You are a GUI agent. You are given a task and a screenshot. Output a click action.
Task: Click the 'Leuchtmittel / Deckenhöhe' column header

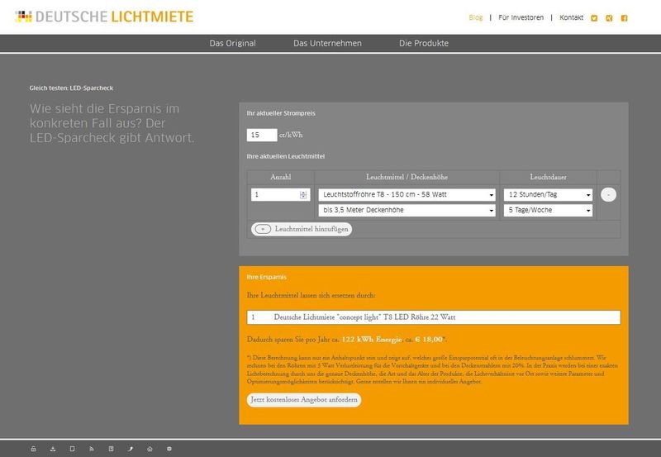[407, 177]
